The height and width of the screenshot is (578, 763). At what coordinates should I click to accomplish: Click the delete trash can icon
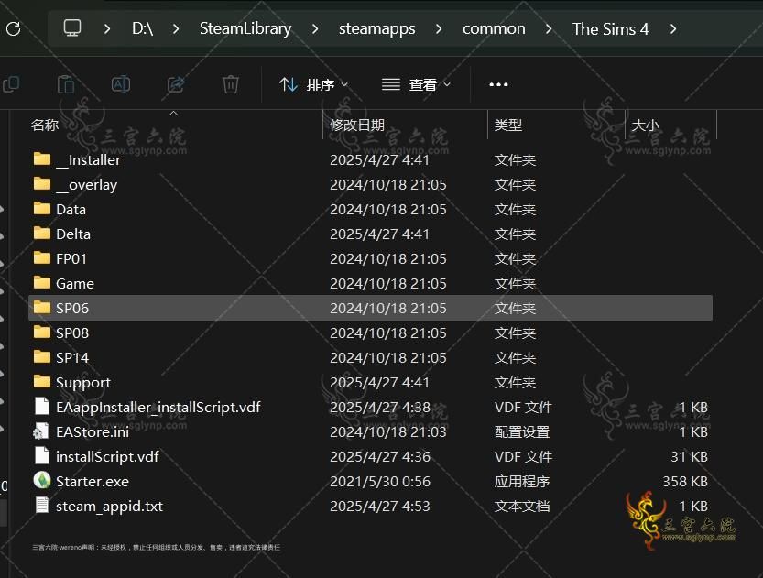231,84
